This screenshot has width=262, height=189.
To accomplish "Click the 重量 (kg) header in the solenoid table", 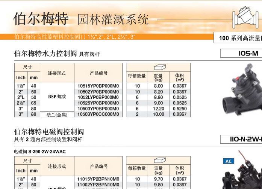I will (x=158, y=171).
